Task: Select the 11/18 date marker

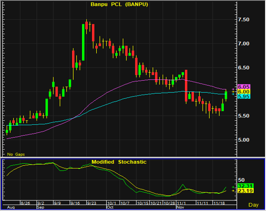Action: pyautogui.click(x=219, y=203)
